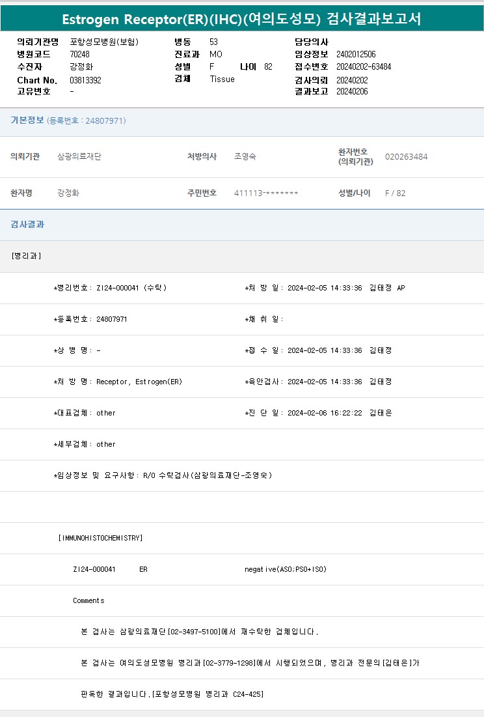Click the patient number 020263484
This screenshot has height=717, width=484.
pyautogui.click(x=406, y=157)
